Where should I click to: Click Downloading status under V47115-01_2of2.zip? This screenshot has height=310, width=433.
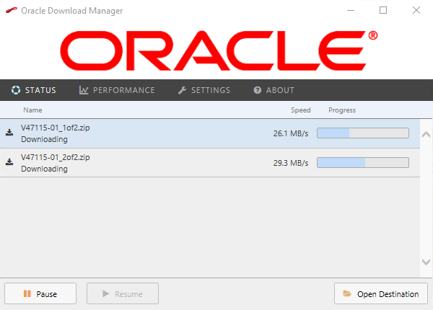pyautogui.click(x=44, y=169)
